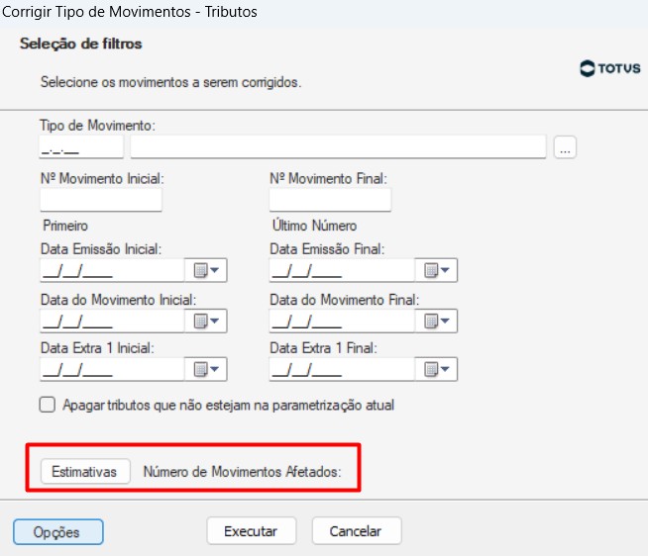Click the Data do Movimento Inicial date field

coord(112,322)
